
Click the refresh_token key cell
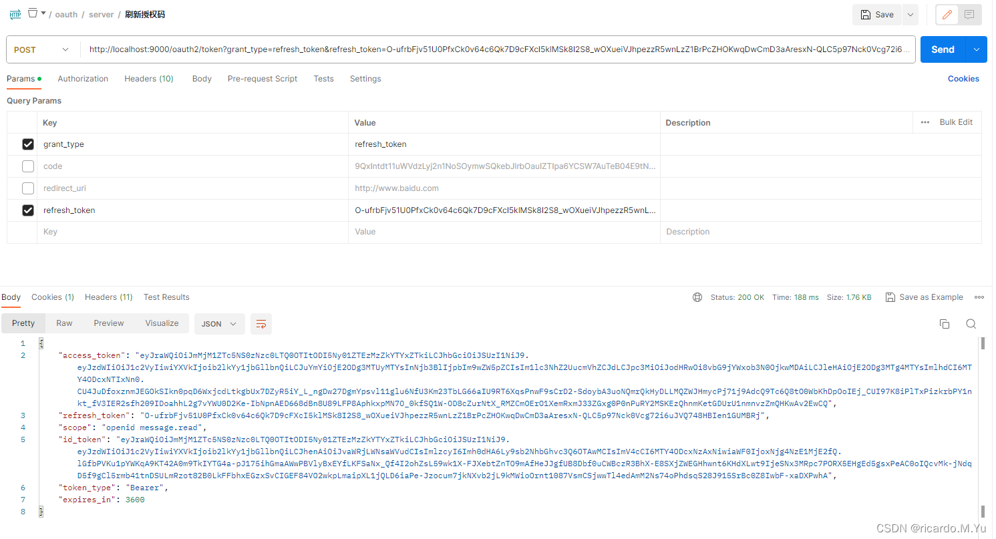coord(192,210)
